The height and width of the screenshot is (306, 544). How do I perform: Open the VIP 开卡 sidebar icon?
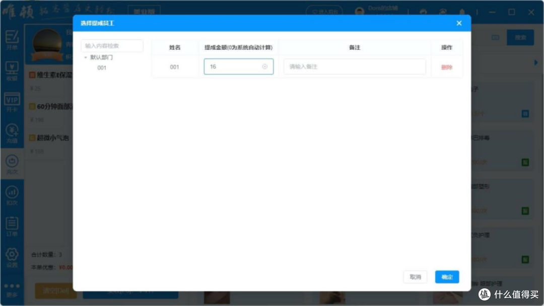(12, 102)
